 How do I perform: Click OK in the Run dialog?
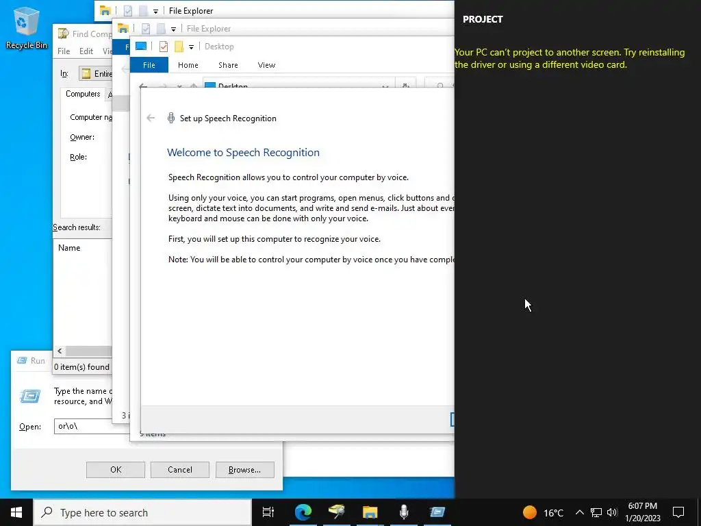click(115, 470)
